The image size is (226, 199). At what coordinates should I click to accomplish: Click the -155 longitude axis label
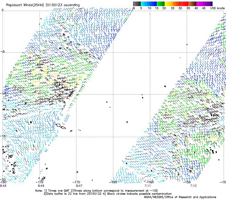187,182
